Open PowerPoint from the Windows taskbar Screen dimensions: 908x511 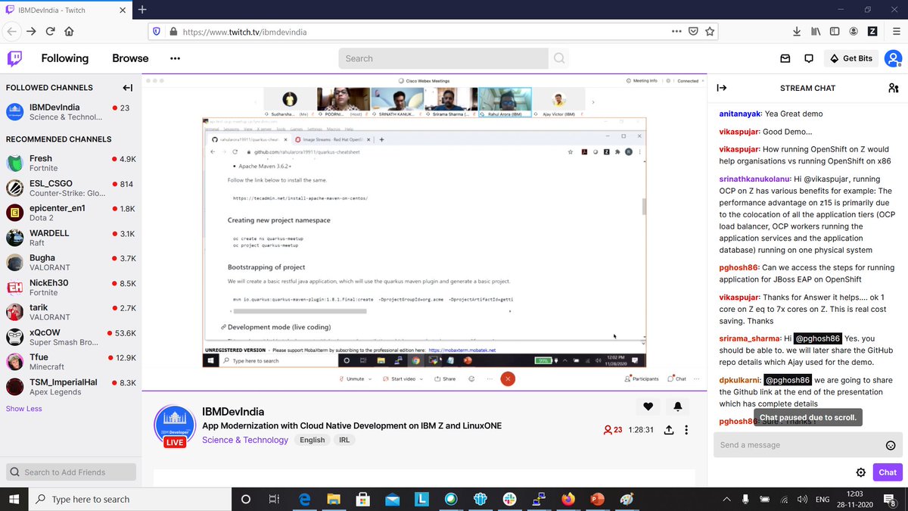(x=597, y=499)
